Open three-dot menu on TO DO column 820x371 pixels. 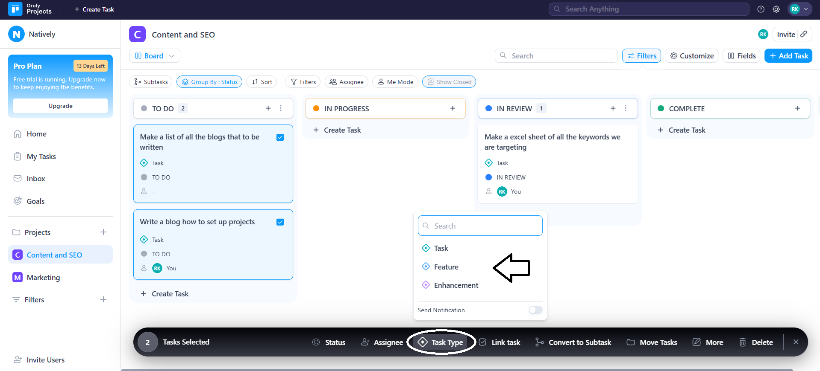coord(281,108)
